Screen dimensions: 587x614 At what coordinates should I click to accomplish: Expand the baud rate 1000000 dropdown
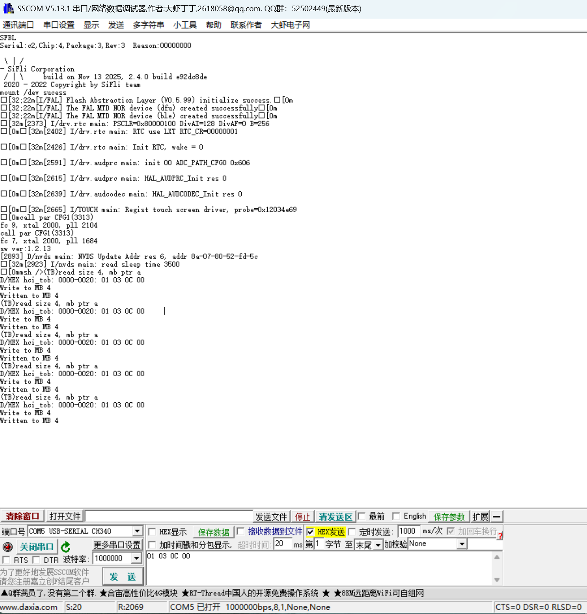(x=137, y=558)
